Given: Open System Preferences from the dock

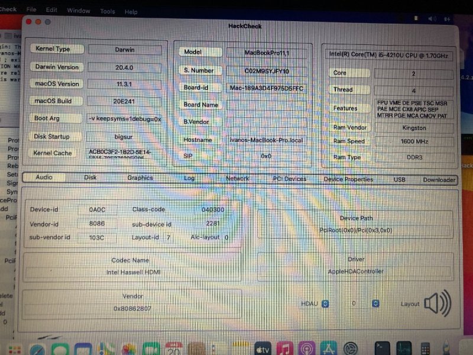Looking at the screenshot, I should [x=351, y=349].
